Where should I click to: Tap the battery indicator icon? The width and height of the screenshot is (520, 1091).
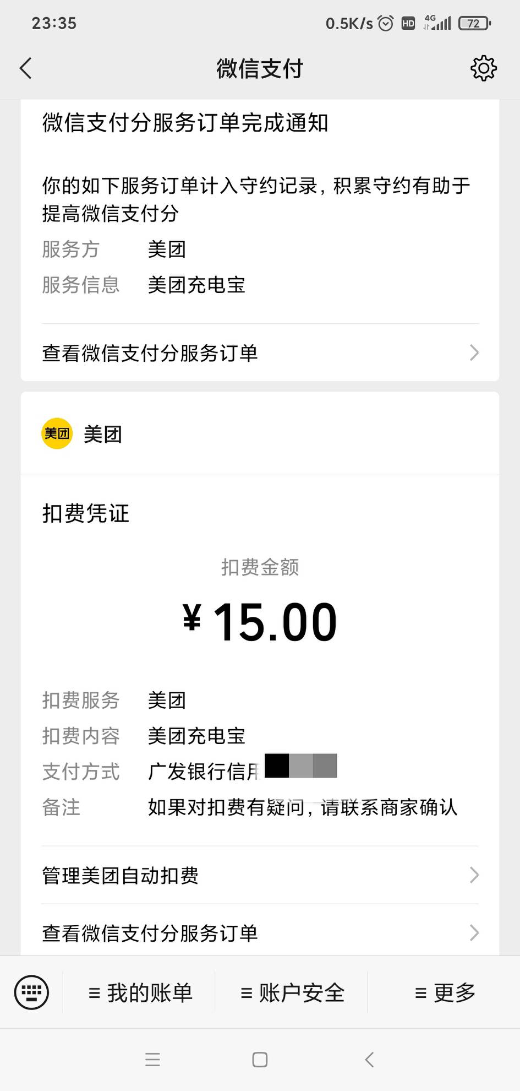click(x=474, y=23)
